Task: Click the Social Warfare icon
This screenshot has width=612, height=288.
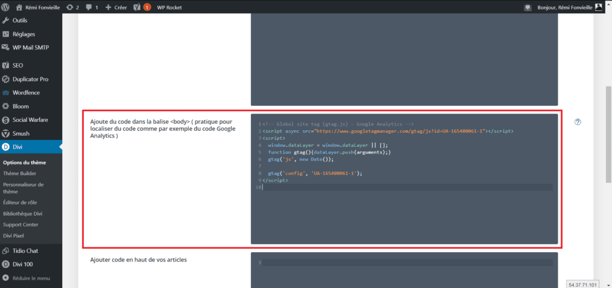Action: (x=6, y=120)
